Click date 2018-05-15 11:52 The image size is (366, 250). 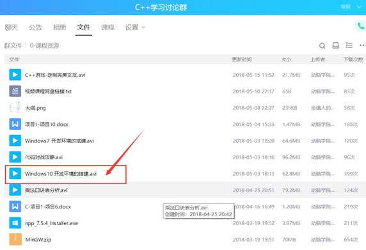(x=253, y=75)
